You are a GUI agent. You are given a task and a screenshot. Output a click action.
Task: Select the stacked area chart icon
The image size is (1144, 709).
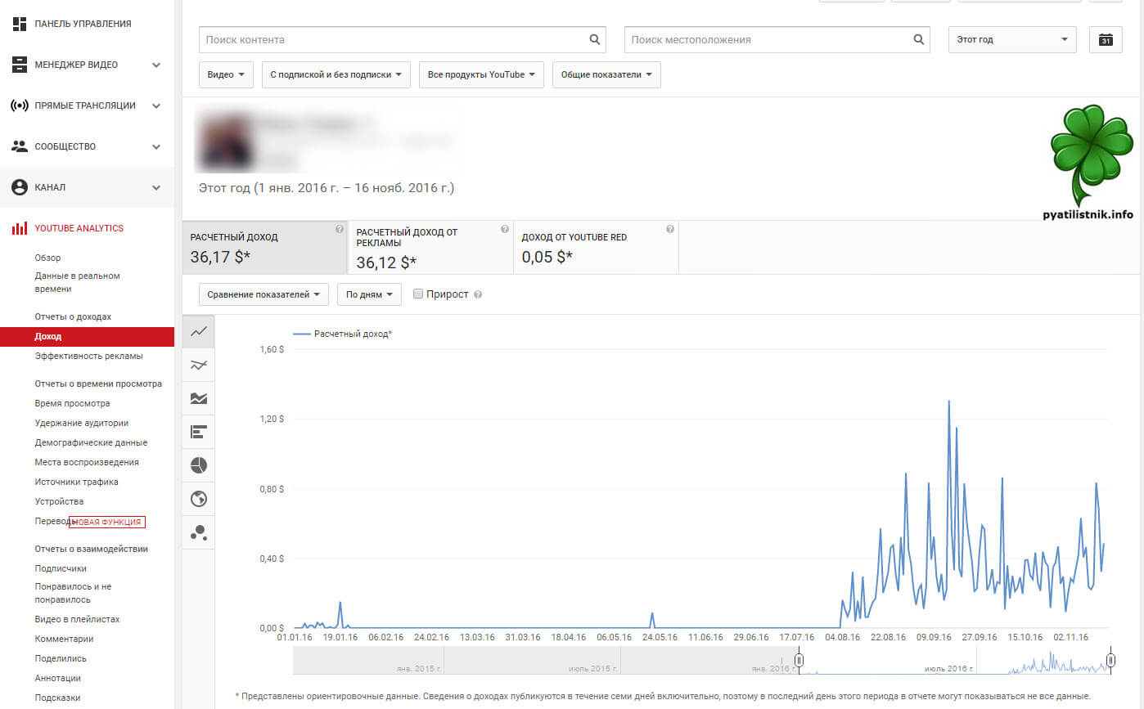(198, 398)
